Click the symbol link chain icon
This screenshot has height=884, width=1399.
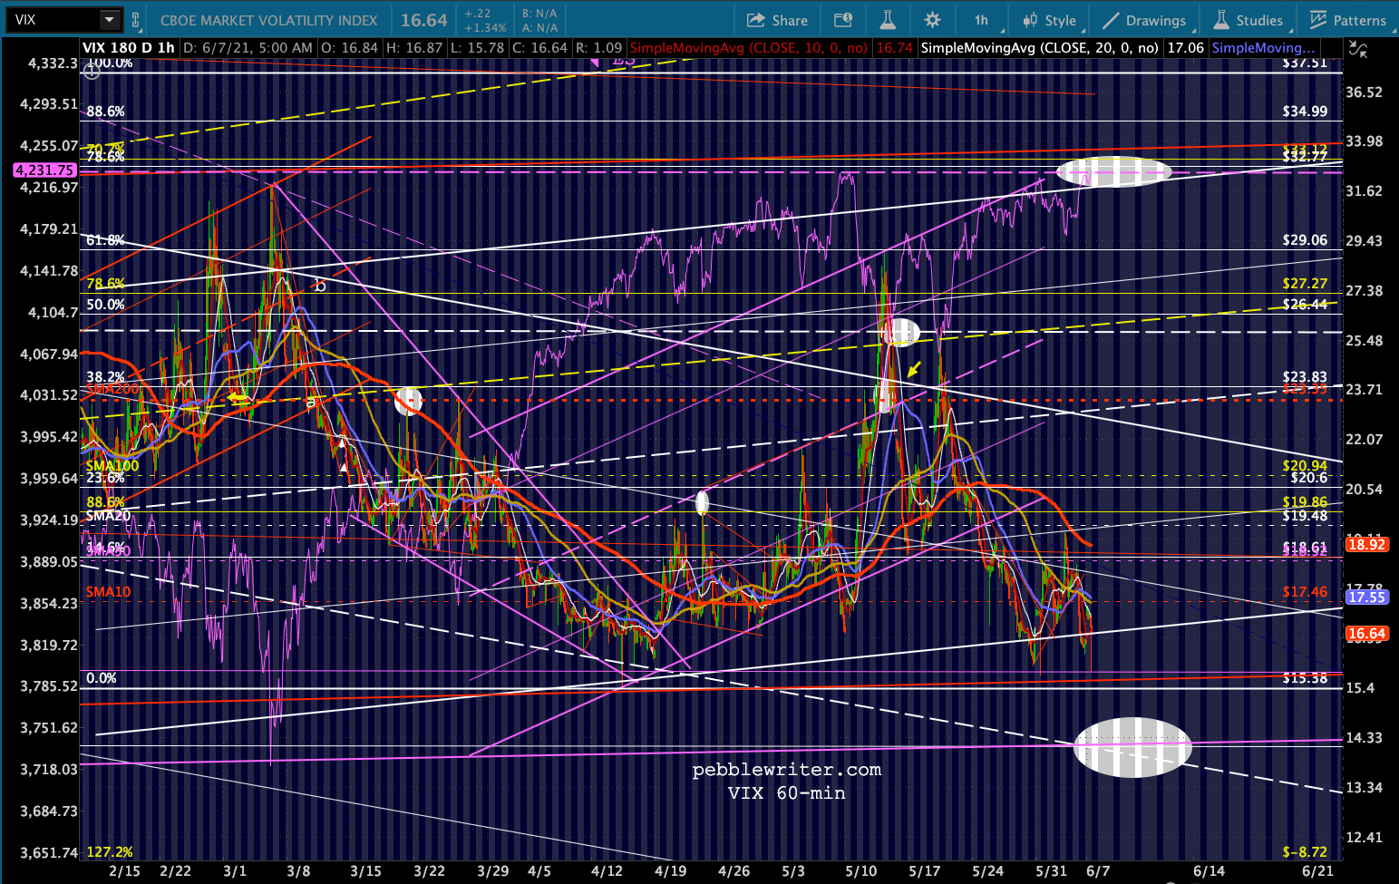136,20
